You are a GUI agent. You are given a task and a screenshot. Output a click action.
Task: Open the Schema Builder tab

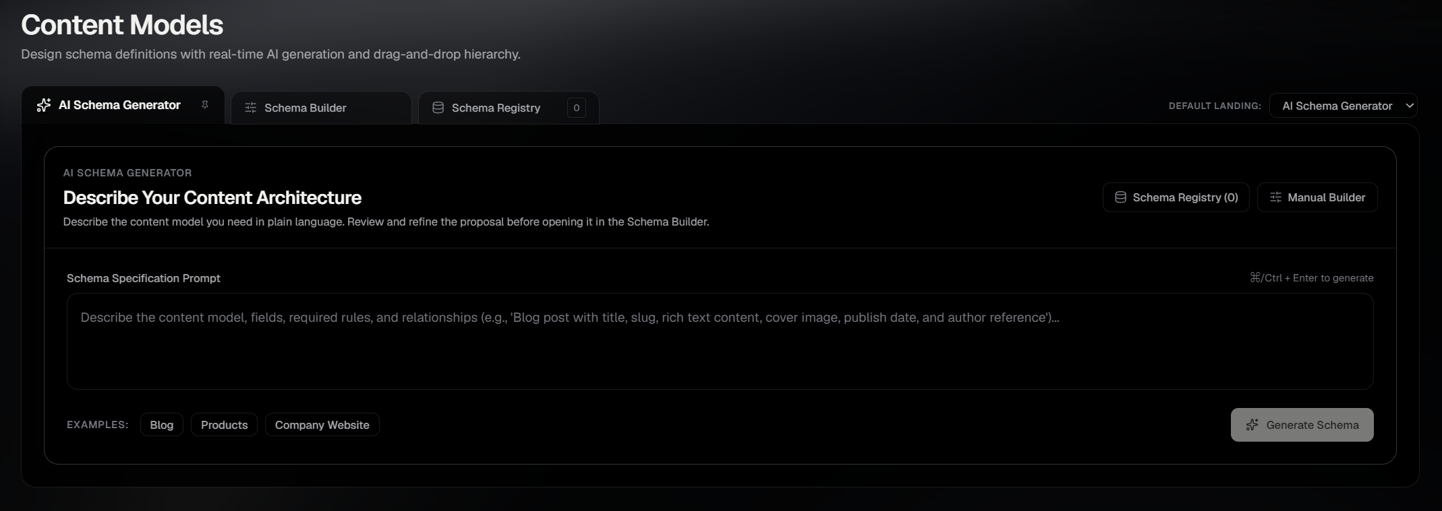(321, 108)
